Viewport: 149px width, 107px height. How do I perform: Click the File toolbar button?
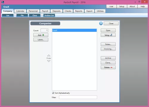tap(22, 15)
